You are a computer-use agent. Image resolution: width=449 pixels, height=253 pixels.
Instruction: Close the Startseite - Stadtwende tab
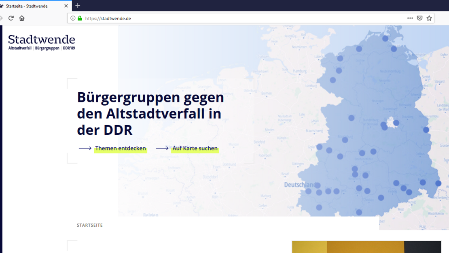(x=66, y=6)
